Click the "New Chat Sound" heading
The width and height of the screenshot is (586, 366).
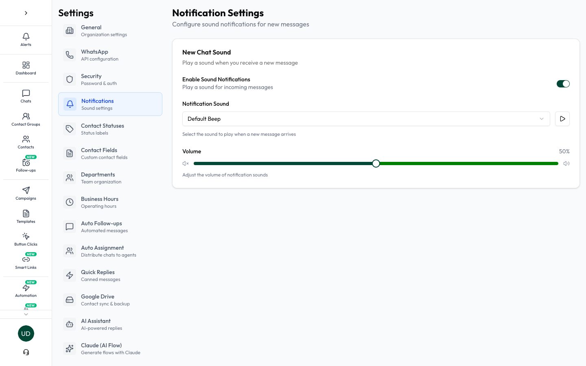(206, 52)
